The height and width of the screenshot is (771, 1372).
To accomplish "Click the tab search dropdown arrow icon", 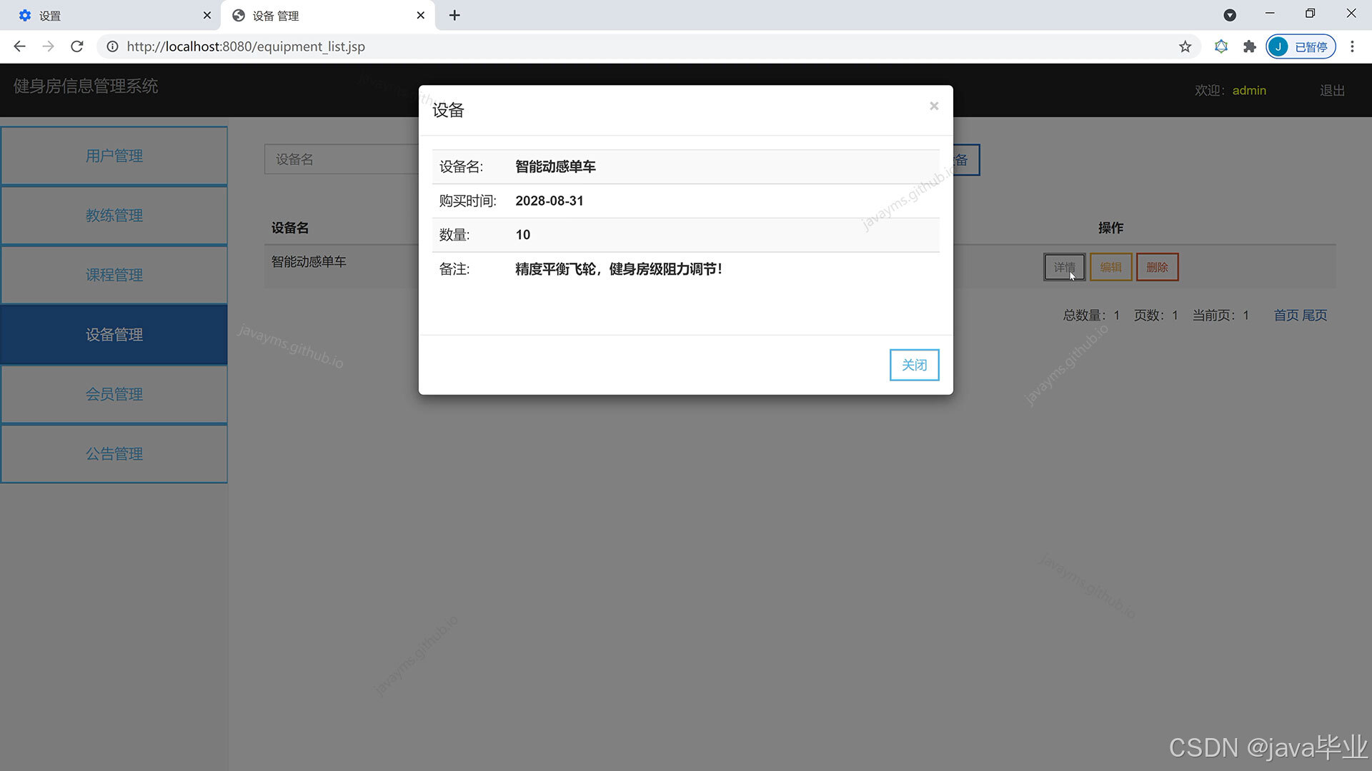I will point(1230,15).
